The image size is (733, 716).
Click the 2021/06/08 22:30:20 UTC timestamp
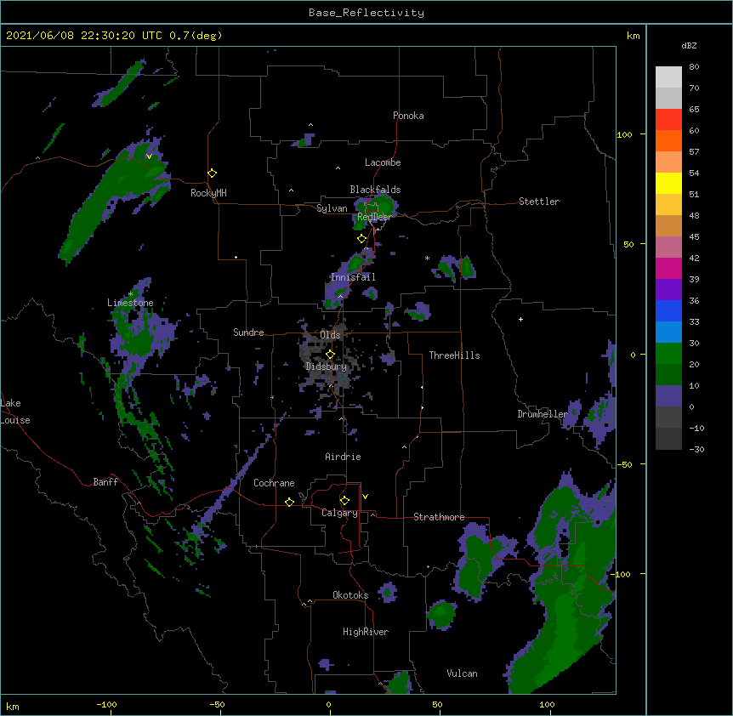tap(84, 36)
